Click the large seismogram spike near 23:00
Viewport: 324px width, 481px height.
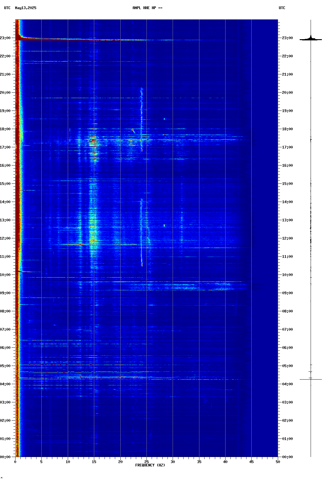pyautogui.click(x=311, y=39)
